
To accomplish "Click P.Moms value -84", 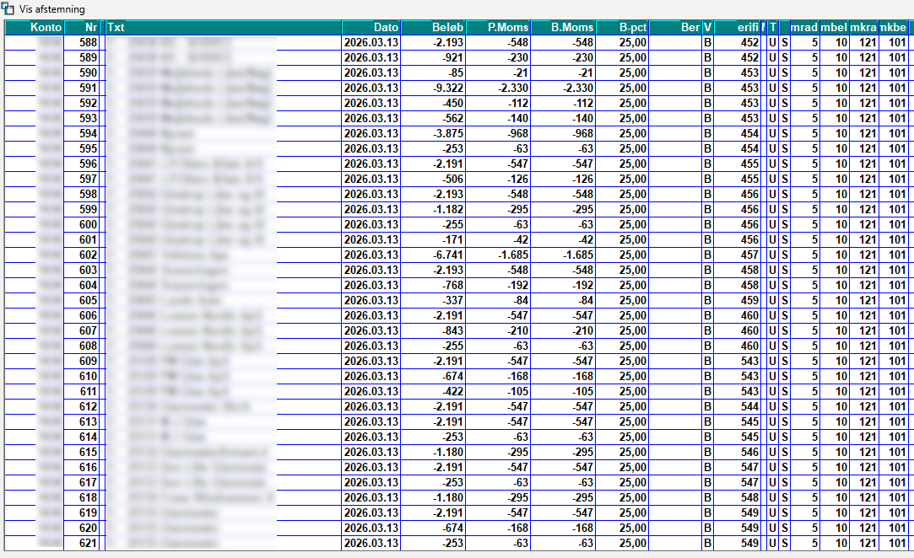I will pos(521,301).
